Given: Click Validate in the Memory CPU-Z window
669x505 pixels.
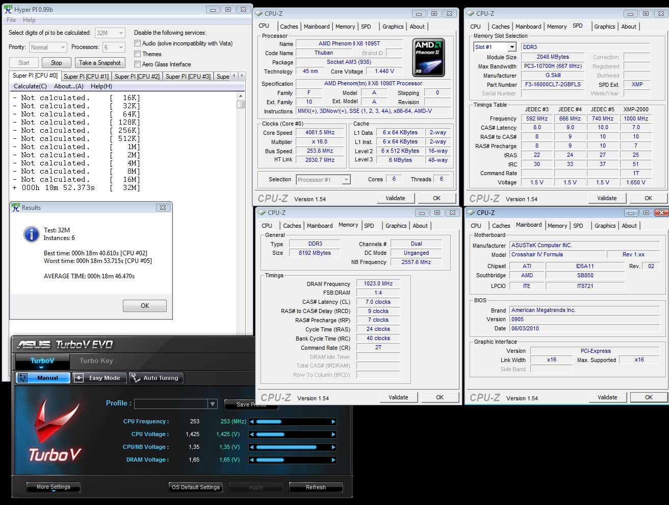Looking at the screenshot, I should (x=398, y=397).
